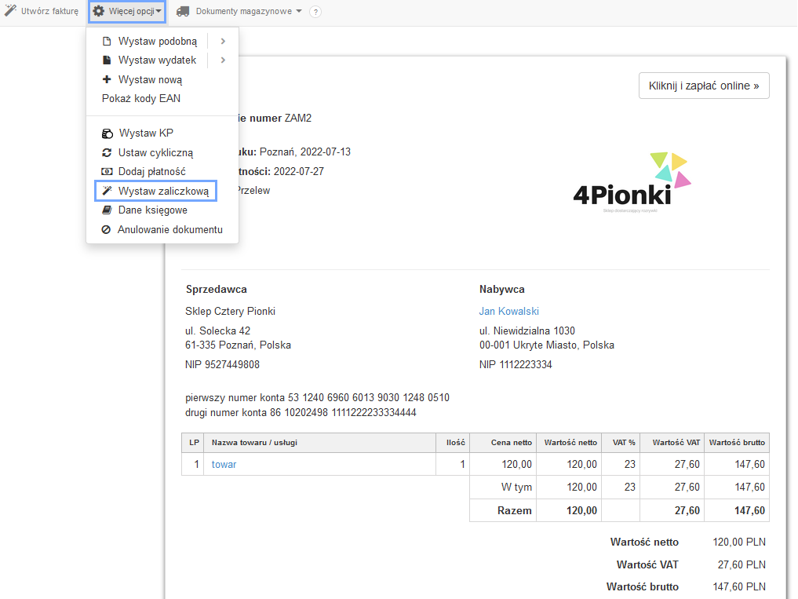Click the document icon next to Wystaw podobną
Screen dimensions: 798x599
tap(107, 42)
